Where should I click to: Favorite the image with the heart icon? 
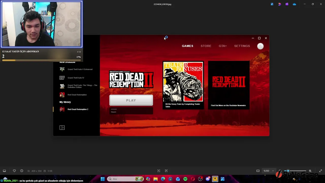[x=14, y=171]
